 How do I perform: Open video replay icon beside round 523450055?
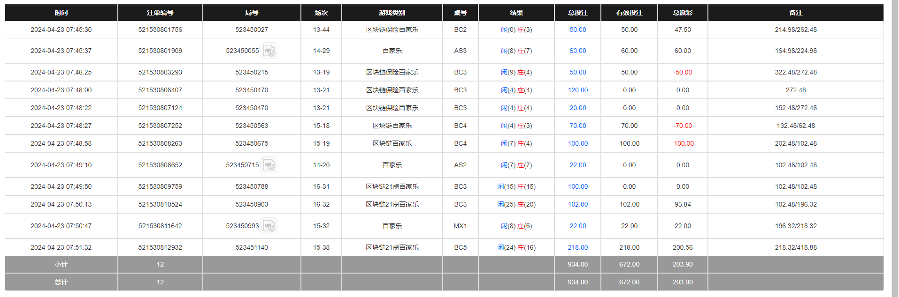[x=269, y=51]
